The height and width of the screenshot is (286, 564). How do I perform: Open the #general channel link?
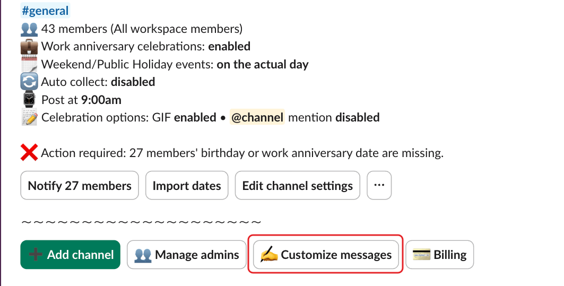(x=45, y=11)
